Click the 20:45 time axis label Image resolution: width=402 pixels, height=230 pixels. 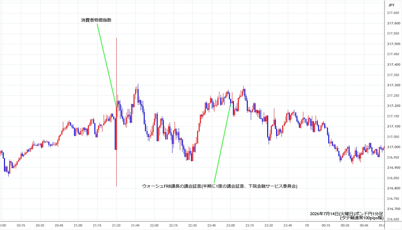59,225
